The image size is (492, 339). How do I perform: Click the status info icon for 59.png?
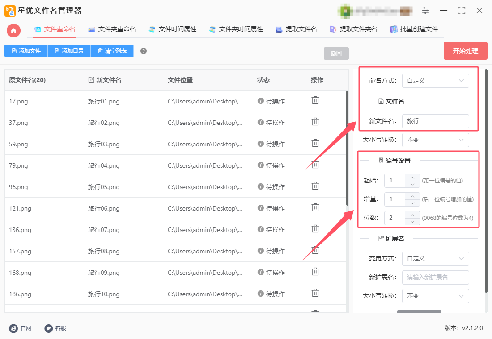point(260,144)
